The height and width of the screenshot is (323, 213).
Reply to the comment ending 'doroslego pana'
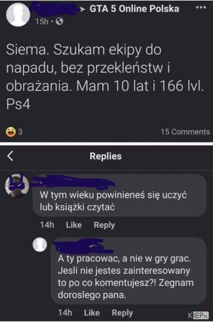[122, 313]
